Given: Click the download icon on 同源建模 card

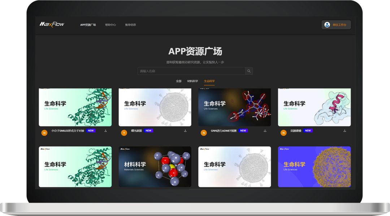Looking at the screenshot, I should tap(344, 131).
